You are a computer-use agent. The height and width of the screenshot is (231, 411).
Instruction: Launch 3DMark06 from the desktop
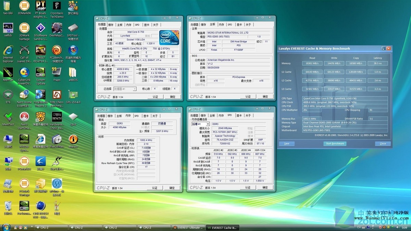coord(24,6)
